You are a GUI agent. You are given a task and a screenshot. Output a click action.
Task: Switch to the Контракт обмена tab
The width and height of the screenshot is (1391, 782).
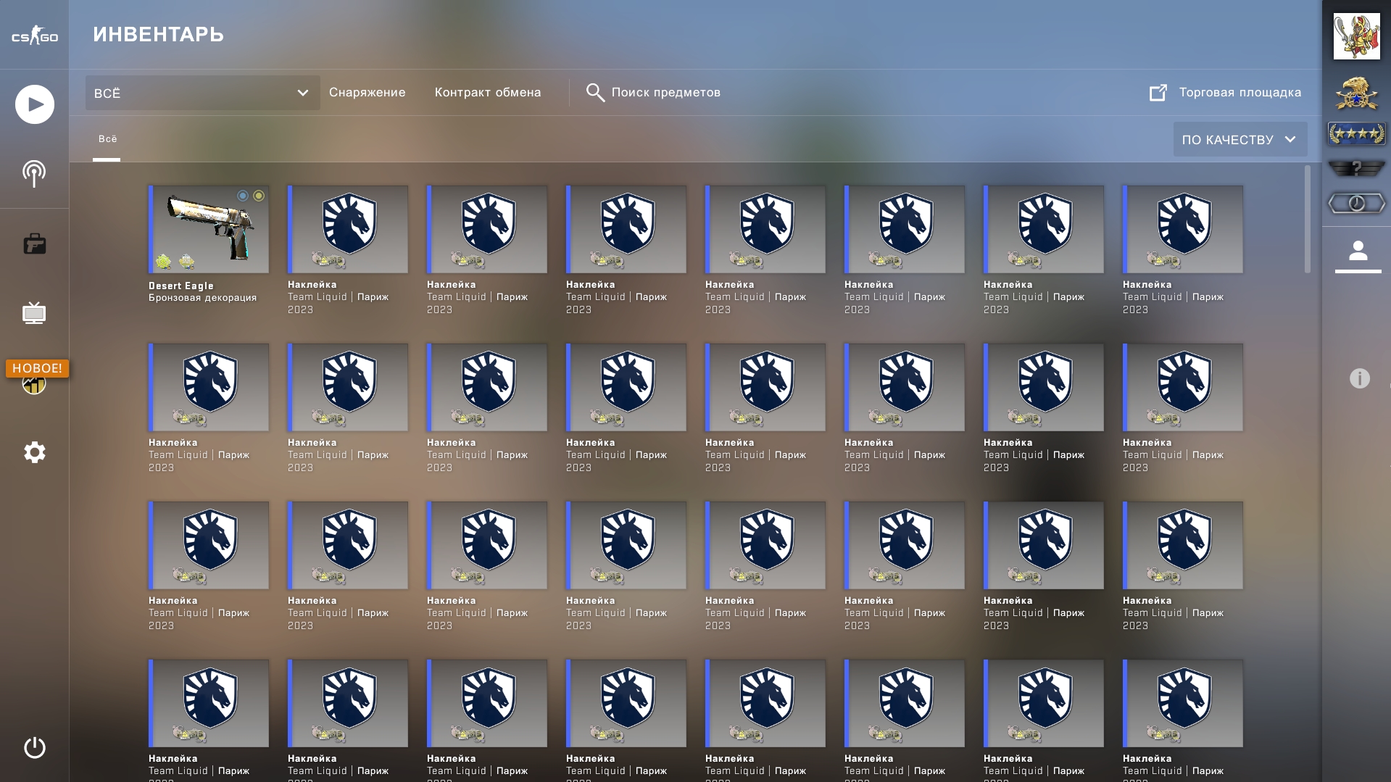[x=488, y=93]
